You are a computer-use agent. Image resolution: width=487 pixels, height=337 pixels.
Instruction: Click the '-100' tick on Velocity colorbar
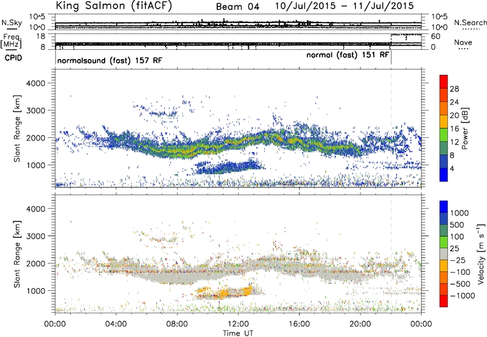pos(460,272)
